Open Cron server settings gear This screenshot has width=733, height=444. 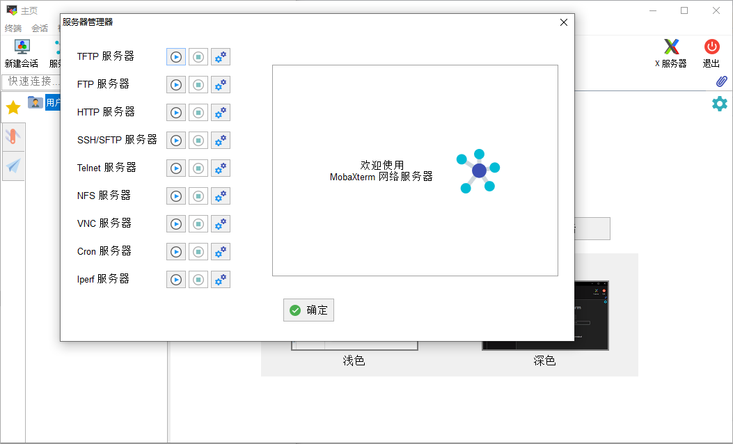221,251
